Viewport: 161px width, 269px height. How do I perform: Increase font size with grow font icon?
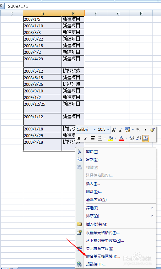pos(114,130)
